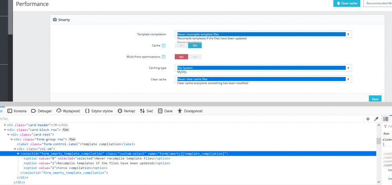
Task: Toggle the sidebar pane icon in inspector
Action: click(x=386, y=119)
